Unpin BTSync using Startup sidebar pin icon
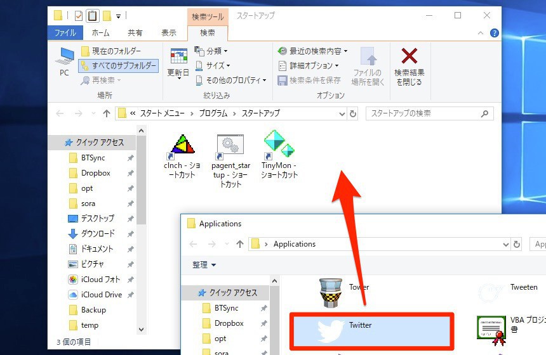 130,158
